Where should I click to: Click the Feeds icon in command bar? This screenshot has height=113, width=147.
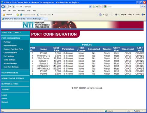point(106,15)
